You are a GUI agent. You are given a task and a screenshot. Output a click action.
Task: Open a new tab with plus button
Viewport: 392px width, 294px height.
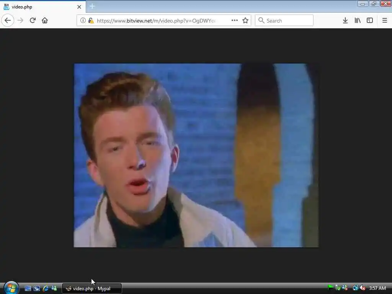tap(92, 7)
